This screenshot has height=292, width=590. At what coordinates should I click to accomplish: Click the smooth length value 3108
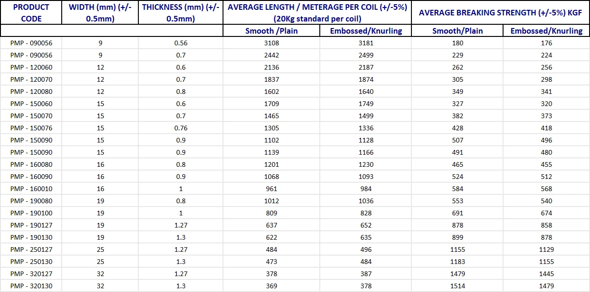pos(271,43)
